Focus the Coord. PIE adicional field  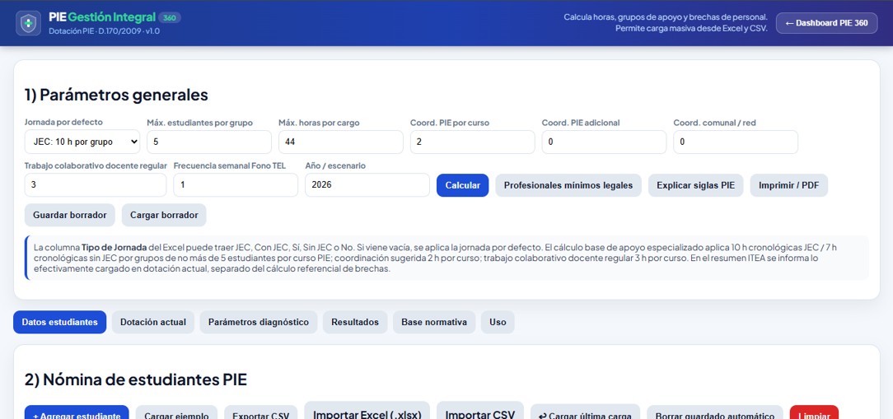(604, 142)
